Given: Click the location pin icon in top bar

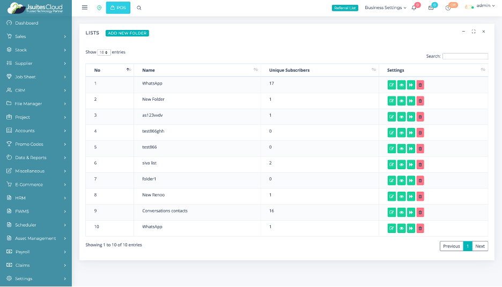Looking at the screenshot, I should pyautogui.click(x=99, y=8).
